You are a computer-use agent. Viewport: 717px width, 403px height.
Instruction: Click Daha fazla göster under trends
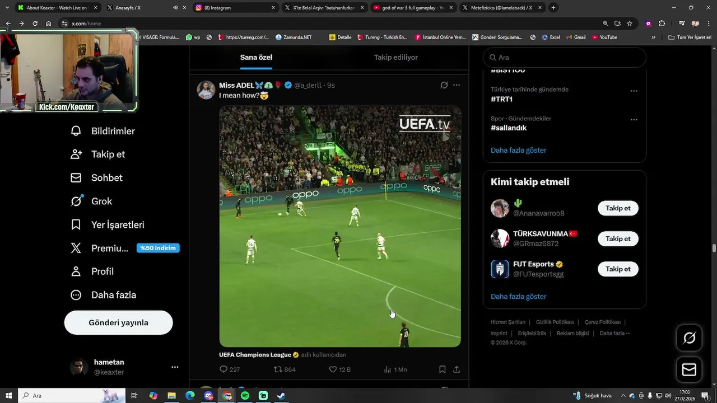[x=518, y=150]
